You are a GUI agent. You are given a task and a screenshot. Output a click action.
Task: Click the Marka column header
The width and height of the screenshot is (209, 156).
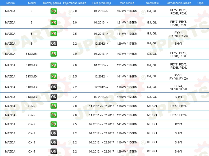10,3
